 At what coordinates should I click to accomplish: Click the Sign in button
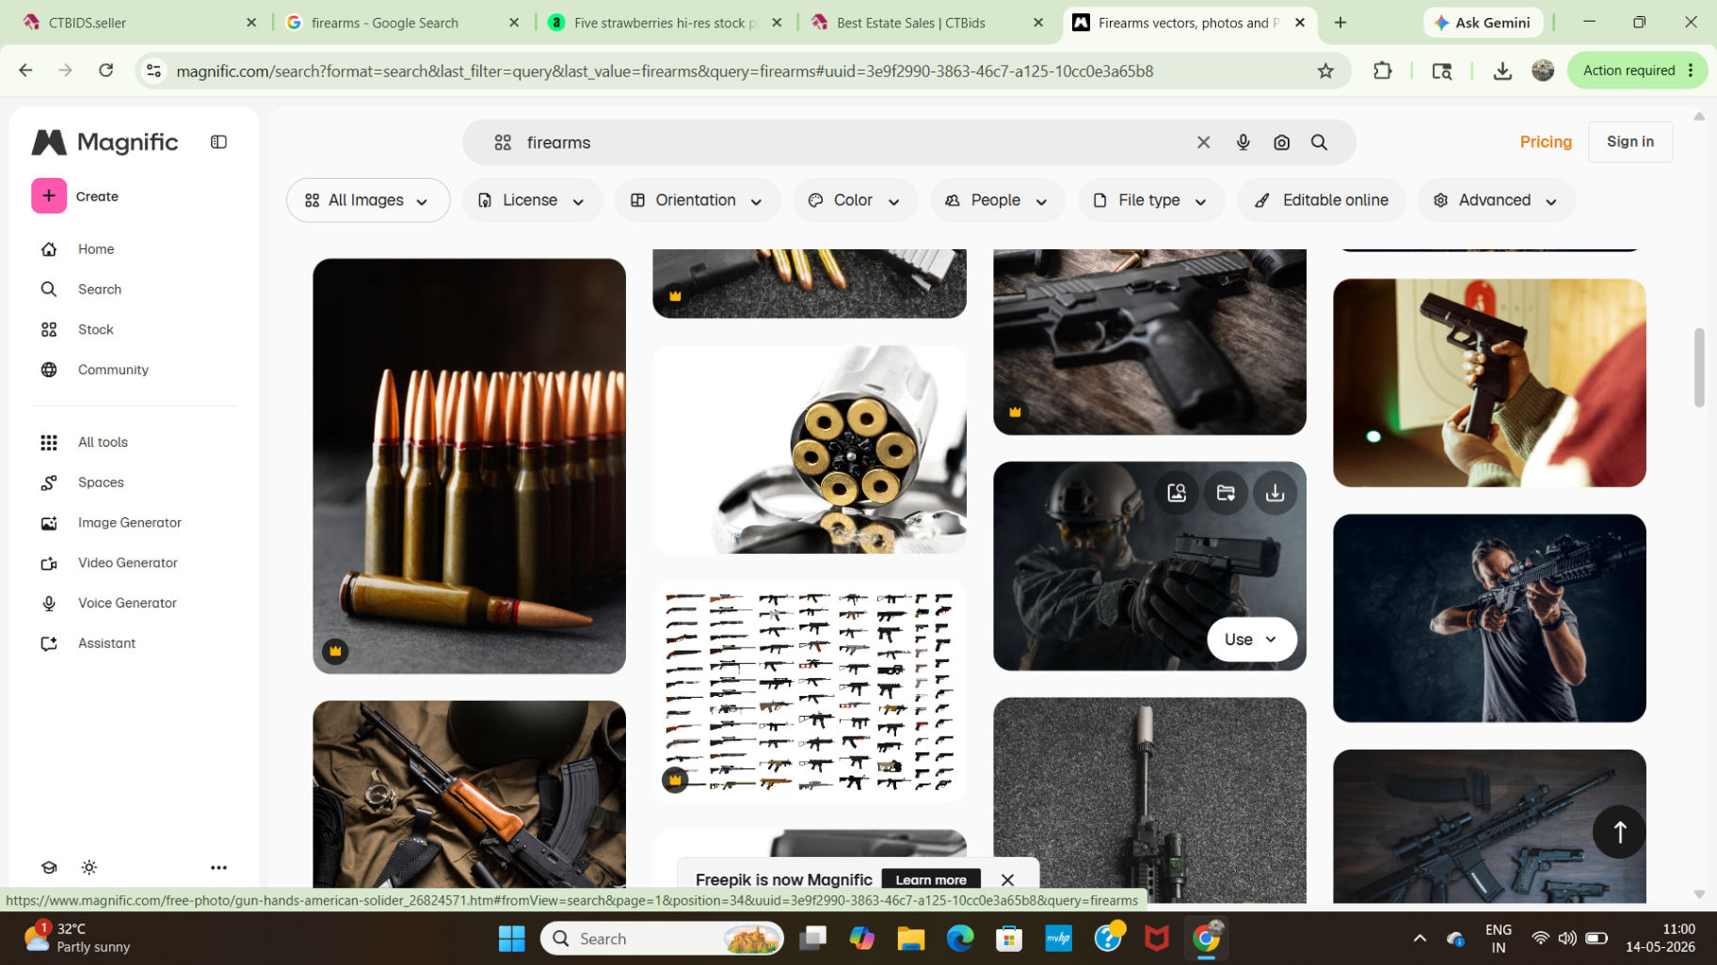(1629, 142)
